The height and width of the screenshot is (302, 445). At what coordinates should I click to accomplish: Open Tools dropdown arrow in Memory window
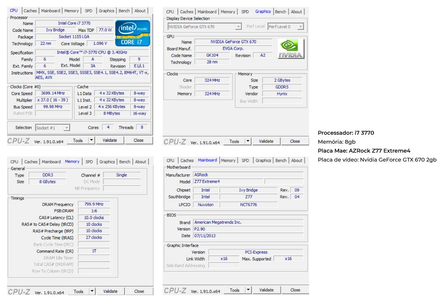point(92,291)
